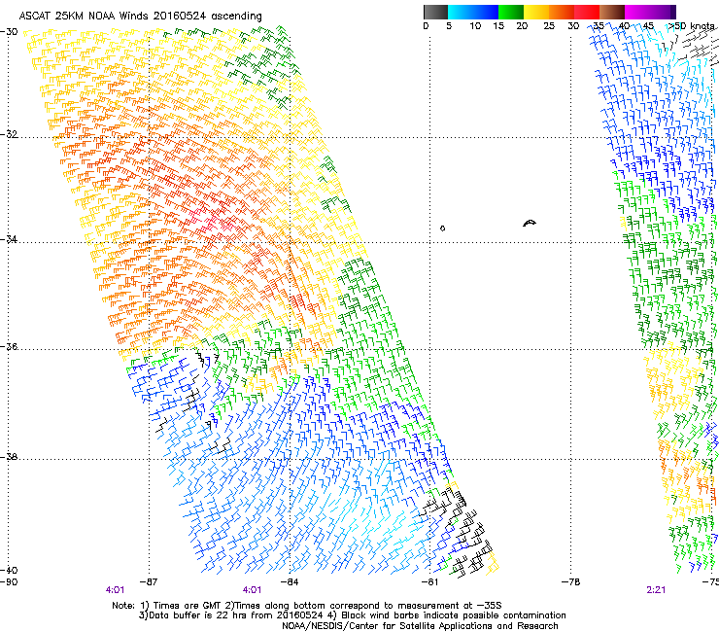Image resolution: width=719 pixels, height=632 pixels.
Task: Click the small circular island outline near -81
Action: [442, 228]
